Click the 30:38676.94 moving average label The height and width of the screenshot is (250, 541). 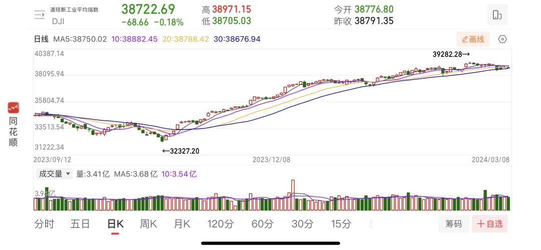point(237,39)
